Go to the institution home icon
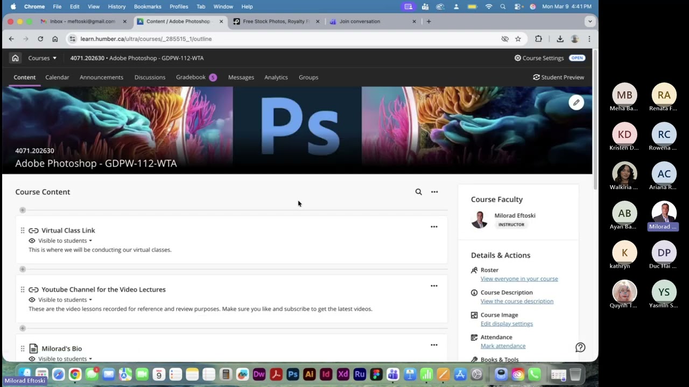Viewport: 689px width, 387px height. pos(15,58)
